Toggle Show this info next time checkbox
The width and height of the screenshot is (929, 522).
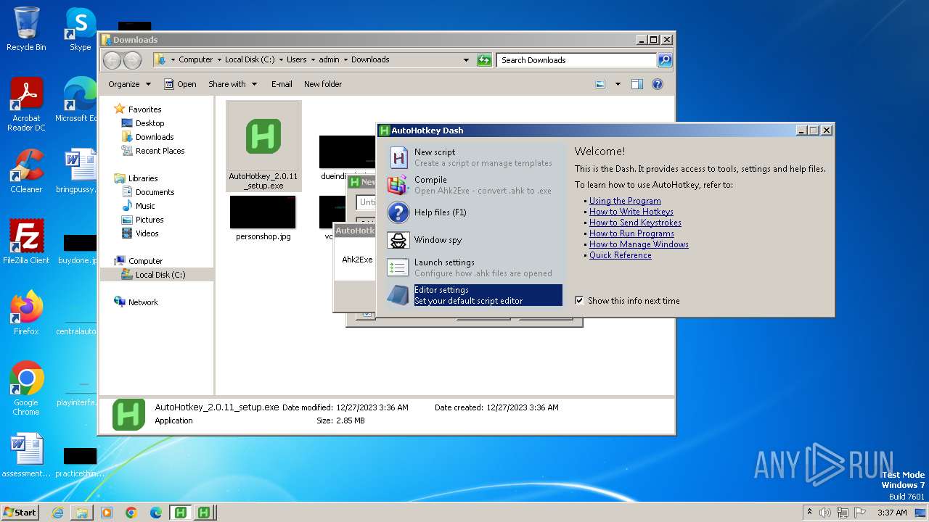(579, 300)
